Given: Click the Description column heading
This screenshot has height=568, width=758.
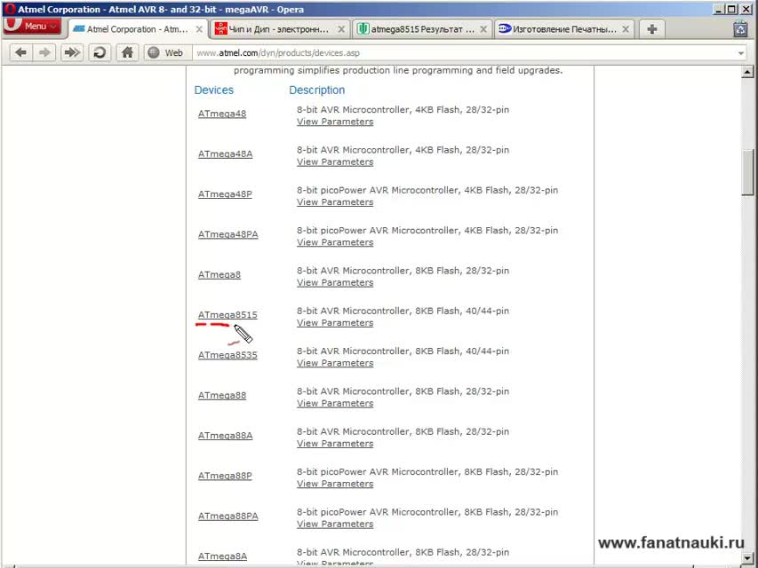Looking at the screenshot, I should coord(317,91).
